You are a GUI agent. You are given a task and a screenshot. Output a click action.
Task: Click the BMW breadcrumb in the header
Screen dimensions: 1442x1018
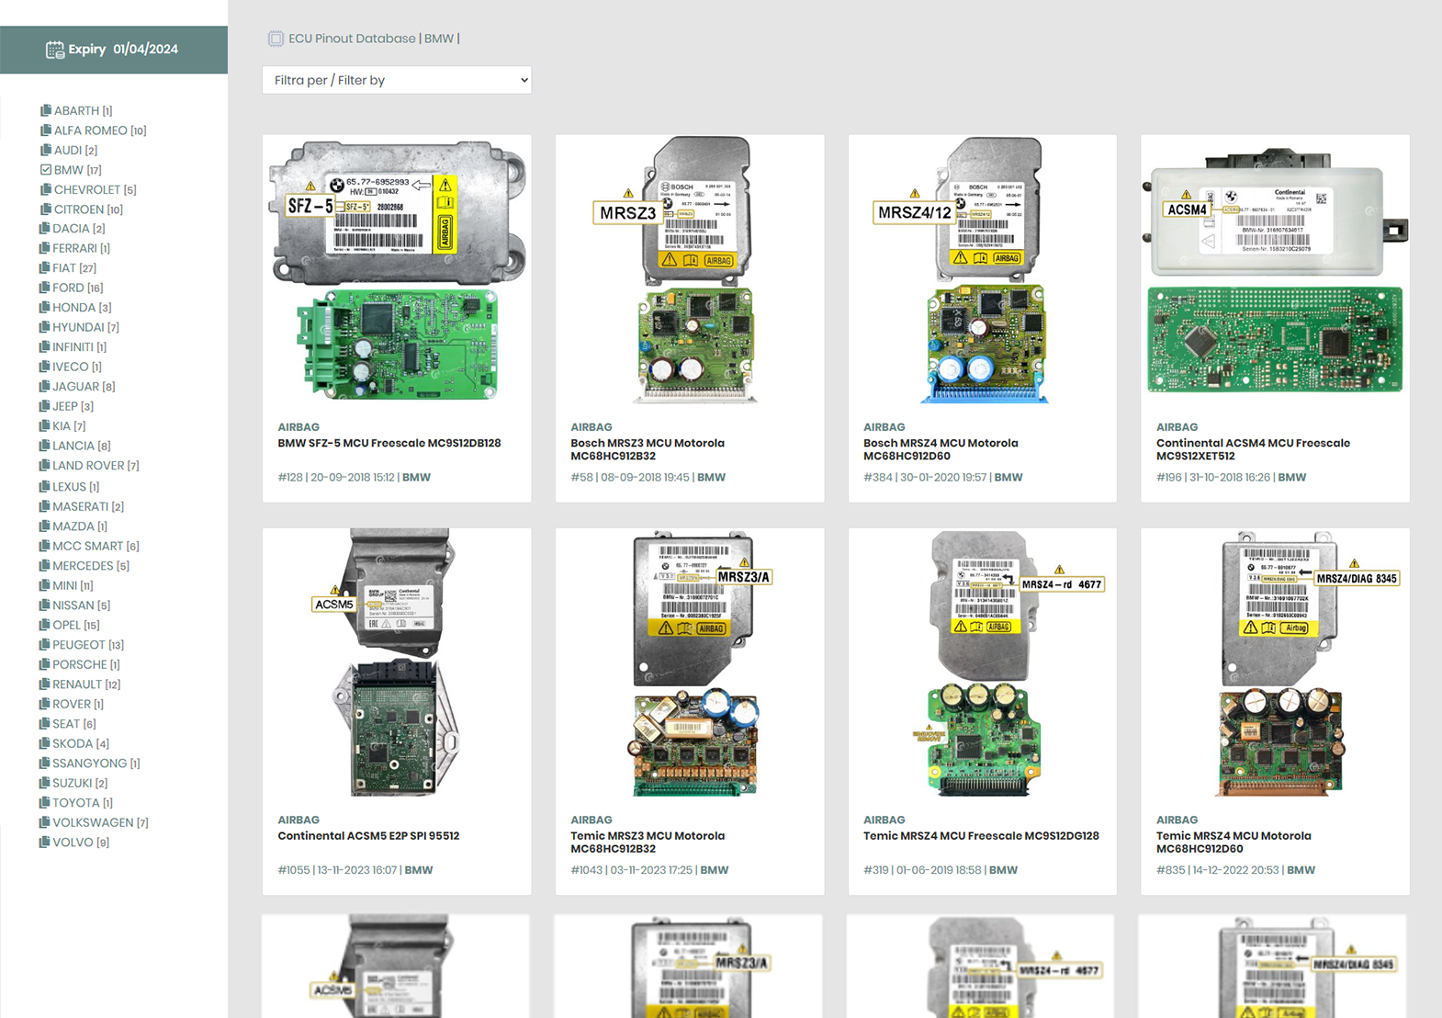click(439, 39)
